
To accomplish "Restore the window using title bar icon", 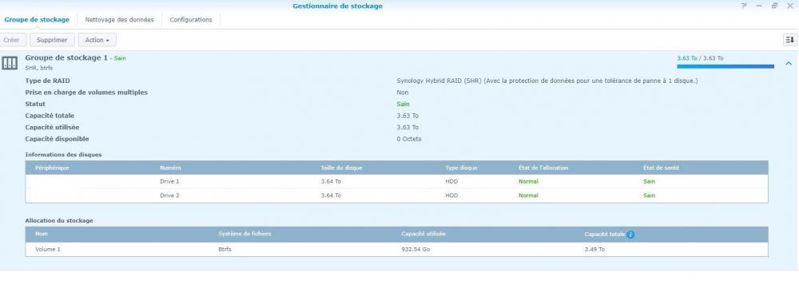I will (774, 6).
